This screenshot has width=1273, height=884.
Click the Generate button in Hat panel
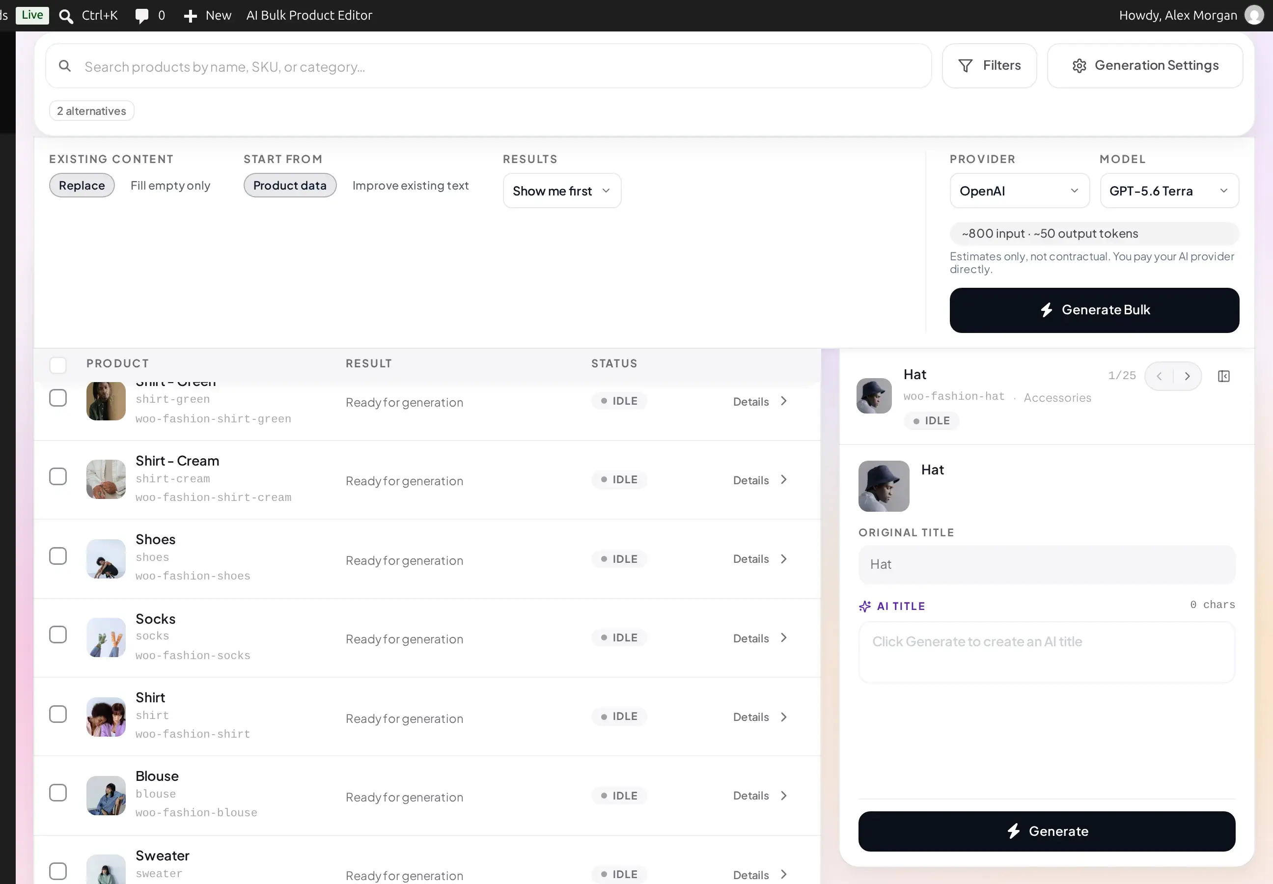1047,831
